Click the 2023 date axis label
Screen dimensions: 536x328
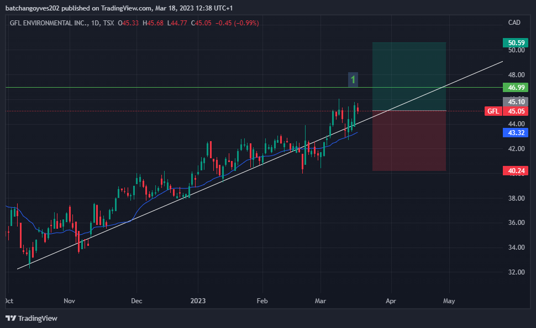pos(198,301)
